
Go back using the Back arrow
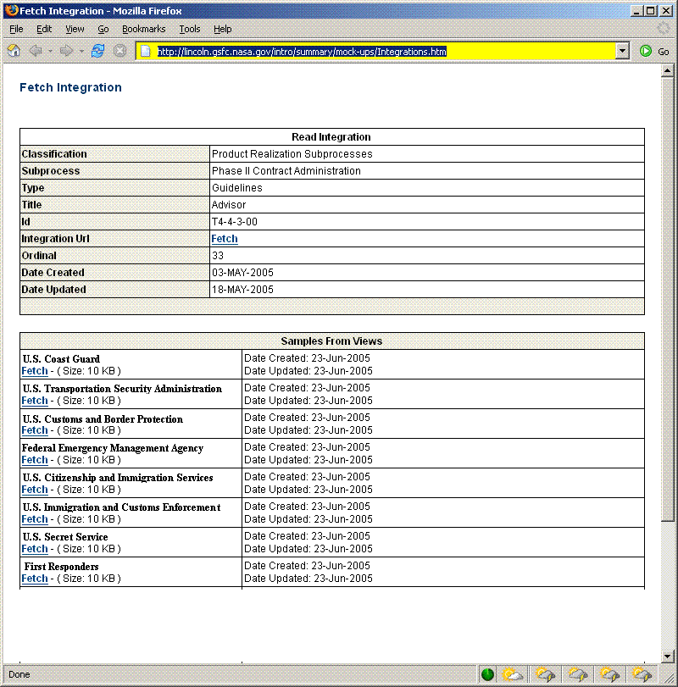pos(36,51)
